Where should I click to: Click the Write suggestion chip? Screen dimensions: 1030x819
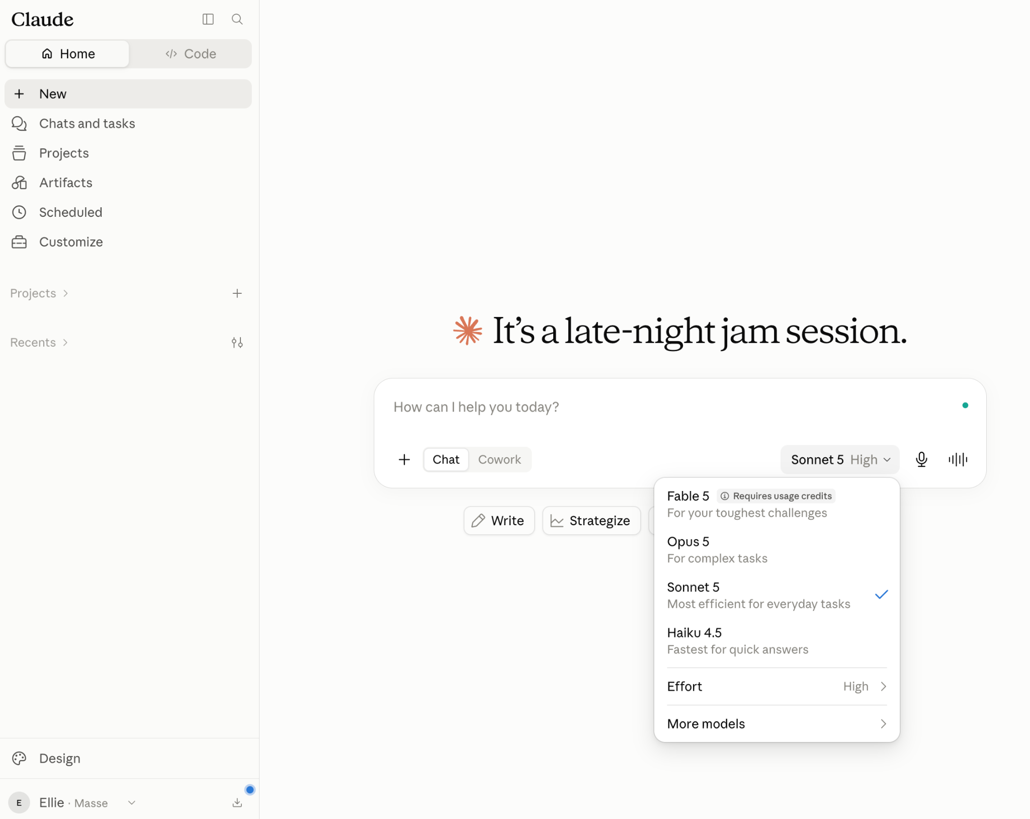pos(499,521)
